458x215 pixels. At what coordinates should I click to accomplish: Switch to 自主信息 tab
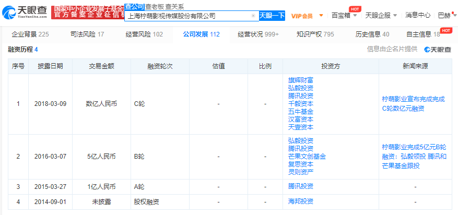point(423,34)
